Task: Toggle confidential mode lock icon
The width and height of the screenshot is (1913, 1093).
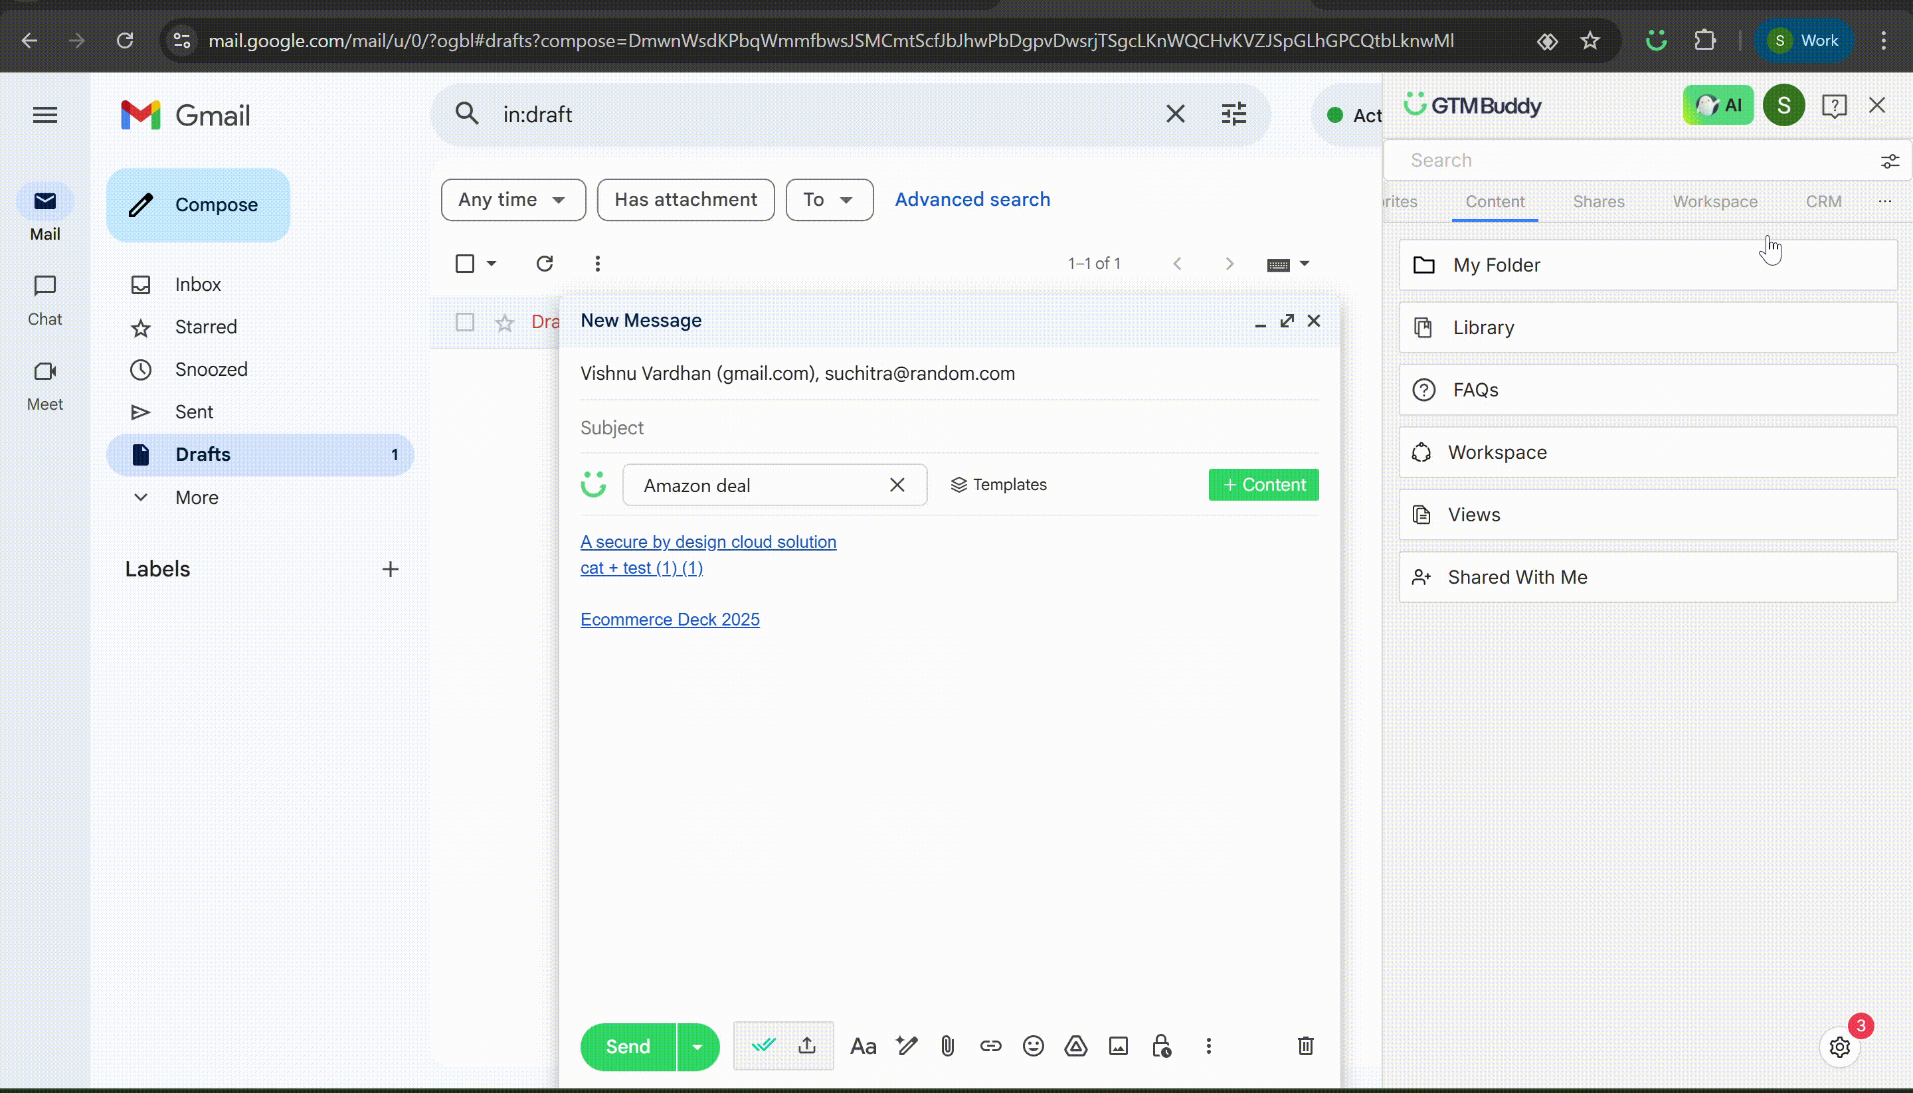Action: coord(1162,1046)
